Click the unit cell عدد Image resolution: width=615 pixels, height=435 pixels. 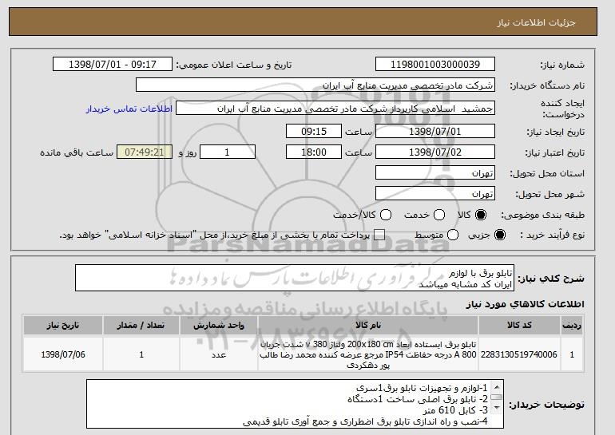tap(219, 354)
